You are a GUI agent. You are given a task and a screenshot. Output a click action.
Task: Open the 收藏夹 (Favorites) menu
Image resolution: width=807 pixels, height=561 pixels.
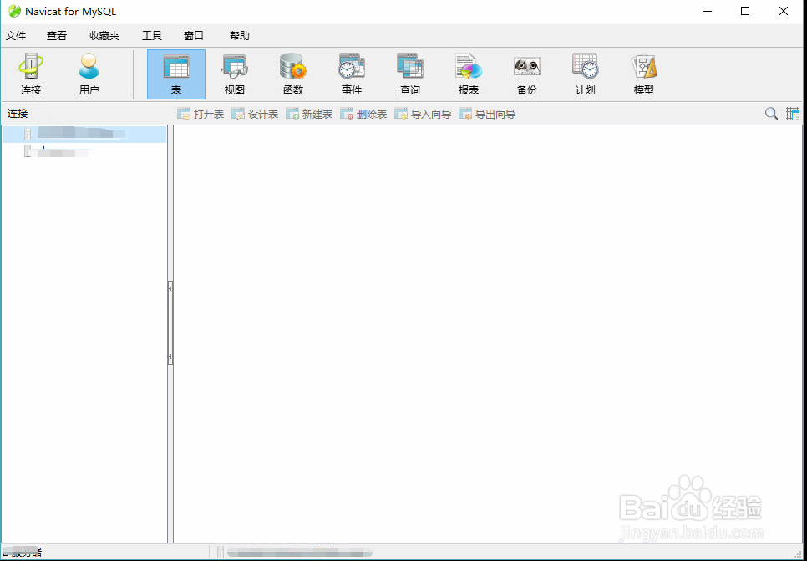point(104,36)
